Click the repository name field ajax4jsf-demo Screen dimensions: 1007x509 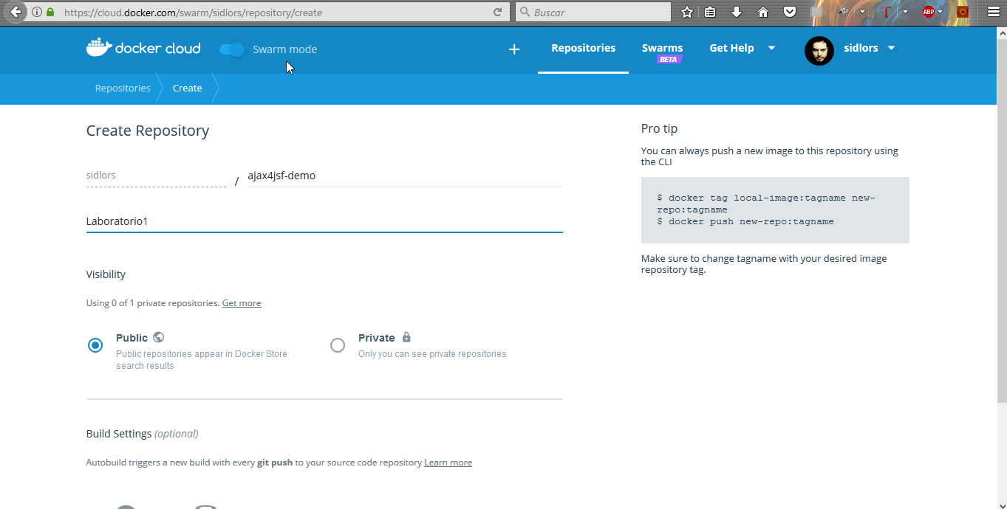[405, 176]
